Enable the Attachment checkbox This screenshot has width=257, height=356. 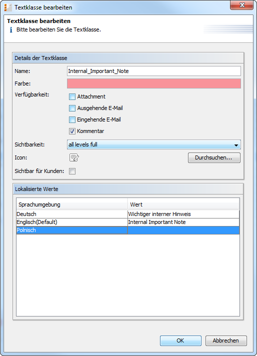(72, 96)
